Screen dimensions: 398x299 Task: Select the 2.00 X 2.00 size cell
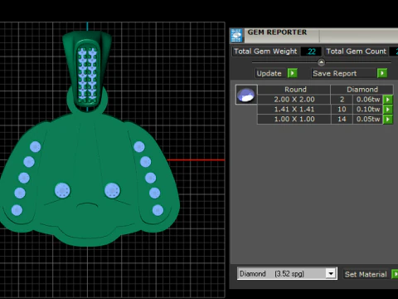(x=294, y=100)
